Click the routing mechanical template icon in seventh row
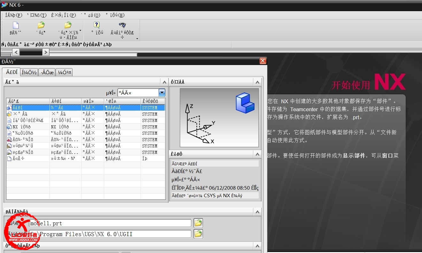This screenshot has height=253, width=422. click(9, 146)
